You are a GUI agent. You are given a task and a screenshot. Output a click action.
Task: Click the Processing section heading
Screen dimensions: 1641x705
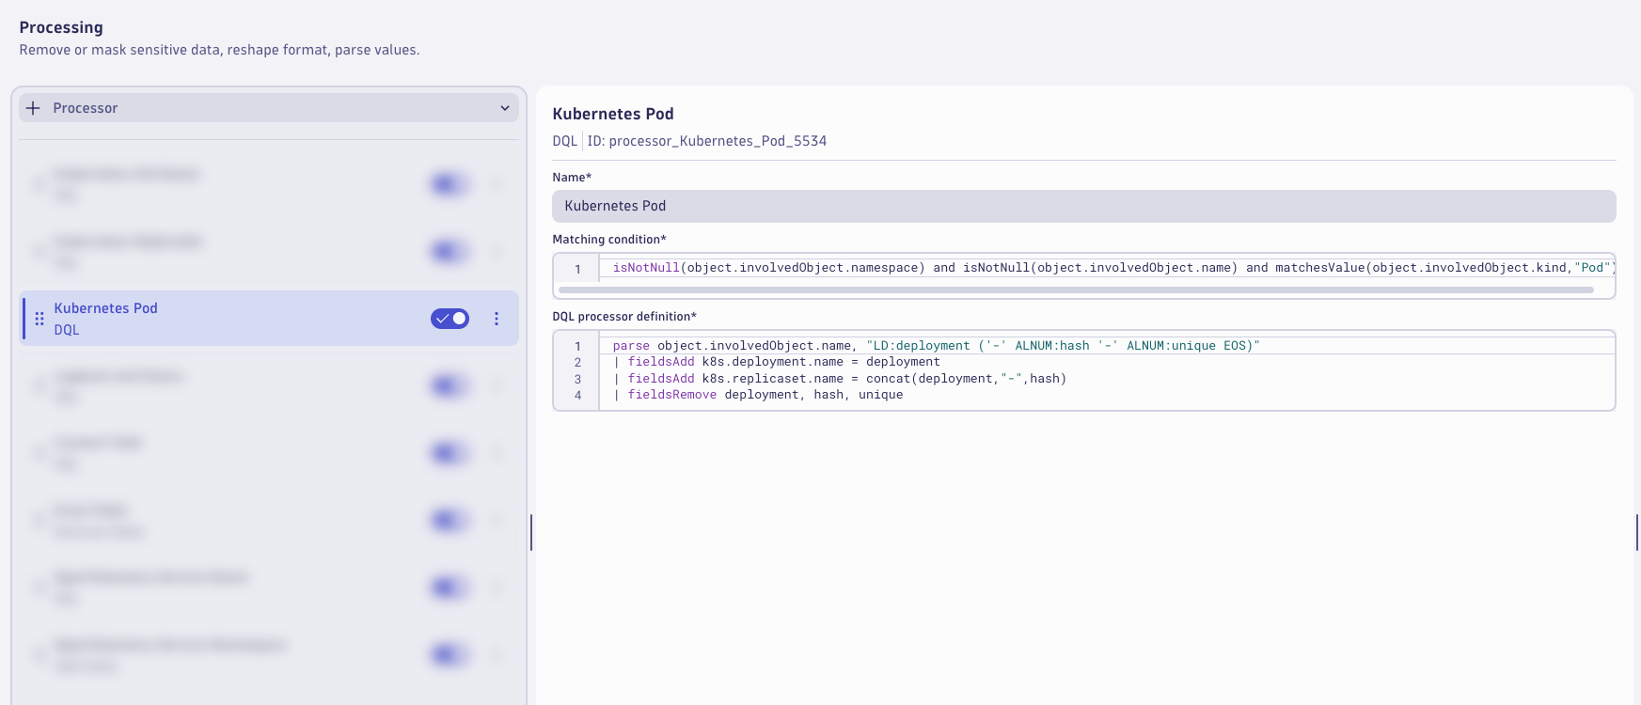[x=61, y=27]
